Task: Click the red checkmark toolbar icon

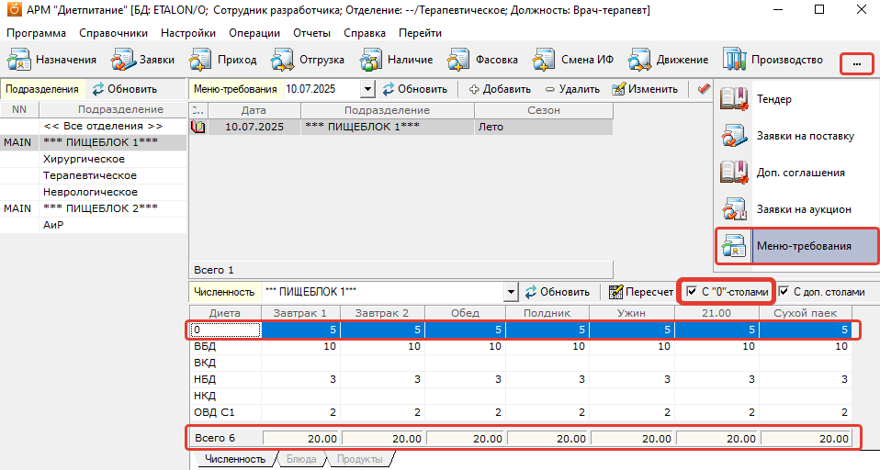Action: coord(704,89)
